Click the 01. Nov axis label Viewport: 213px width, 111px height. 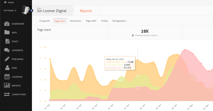[x=190, y=107]
